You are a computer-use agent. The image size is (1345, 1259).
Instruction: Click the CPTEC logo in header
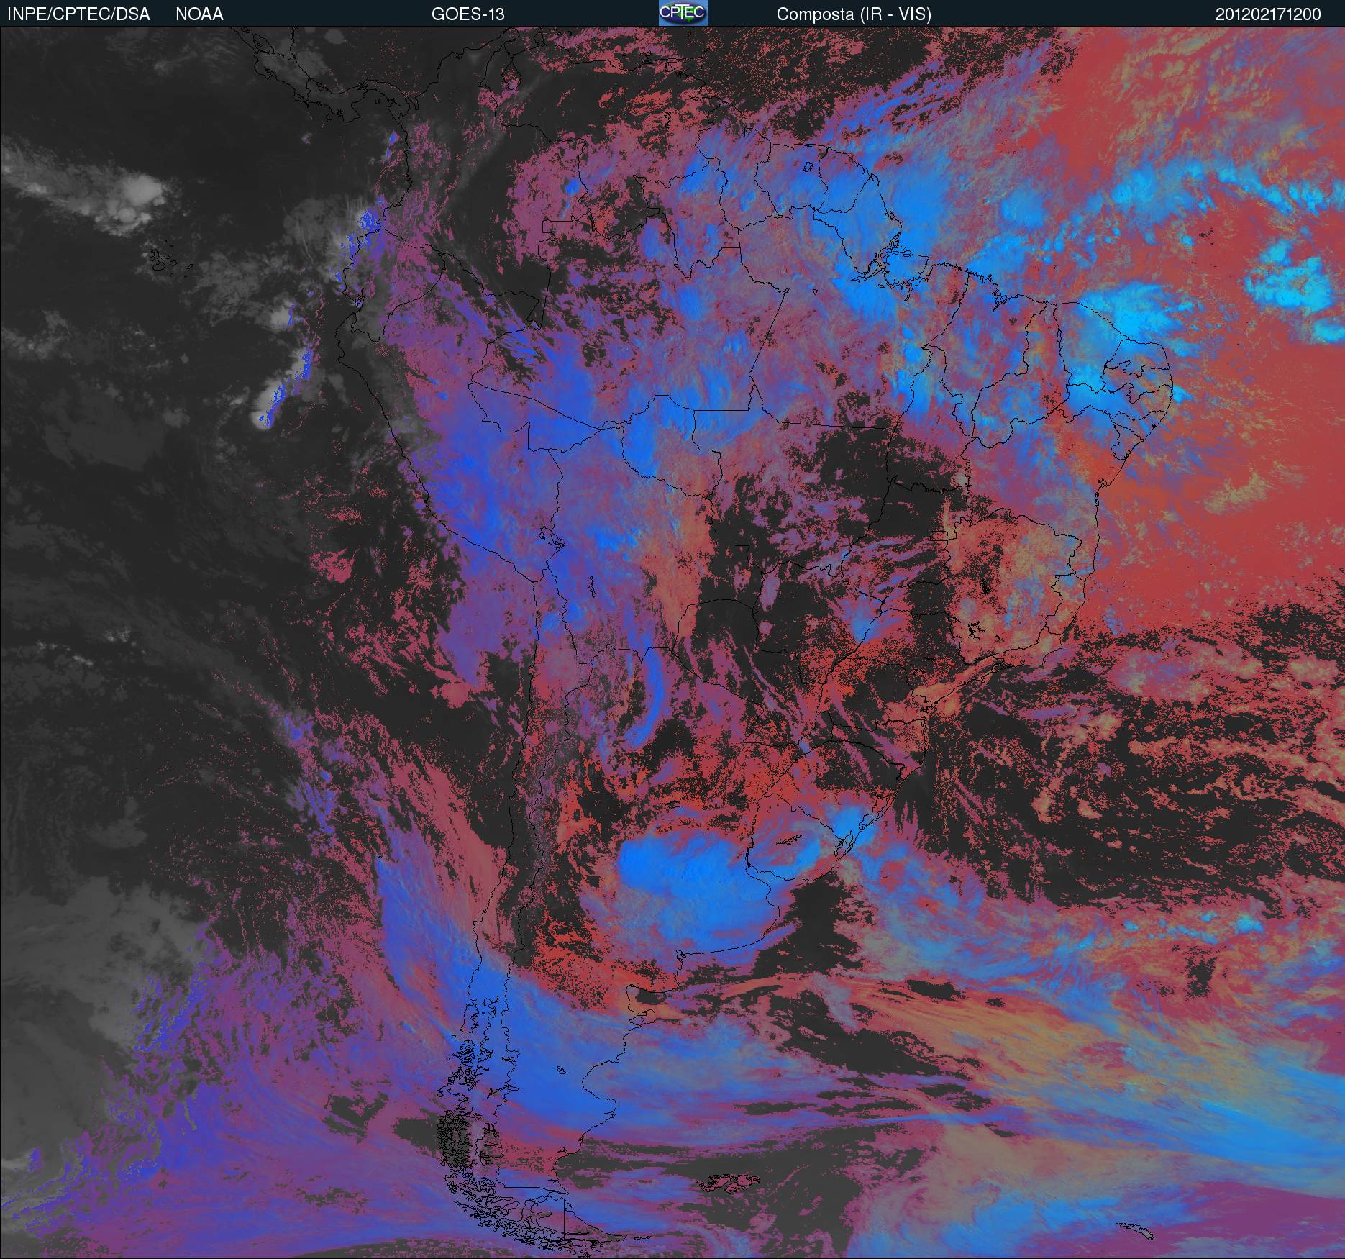(x=683, y=13)
